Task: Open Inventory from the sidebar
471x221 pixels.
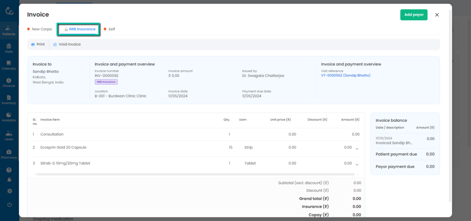Action: (9, 99)
